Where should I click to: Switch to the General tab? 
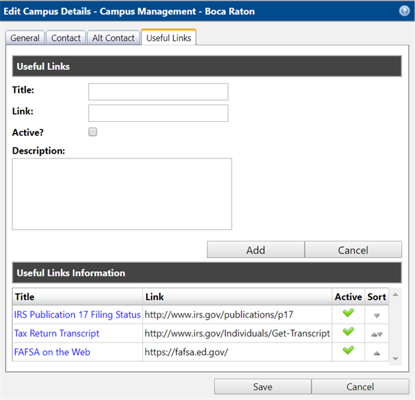[x=25, y=38]
